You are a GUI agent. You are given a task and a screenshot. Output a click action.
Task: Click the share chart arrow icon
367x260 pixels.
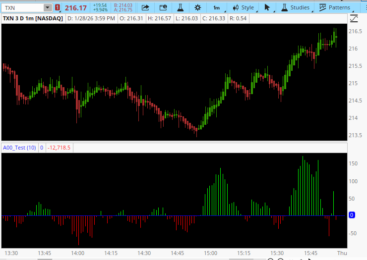(145, 7)
